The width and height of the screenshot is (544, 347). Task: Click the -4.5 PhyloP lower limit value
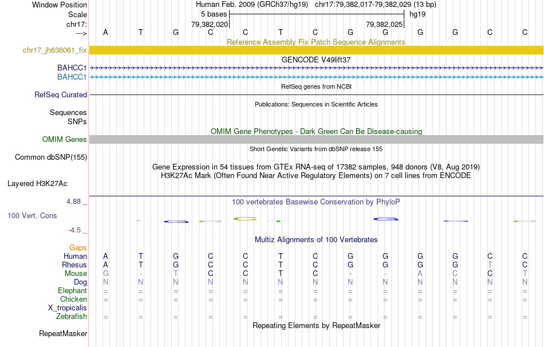pos(74,230)
